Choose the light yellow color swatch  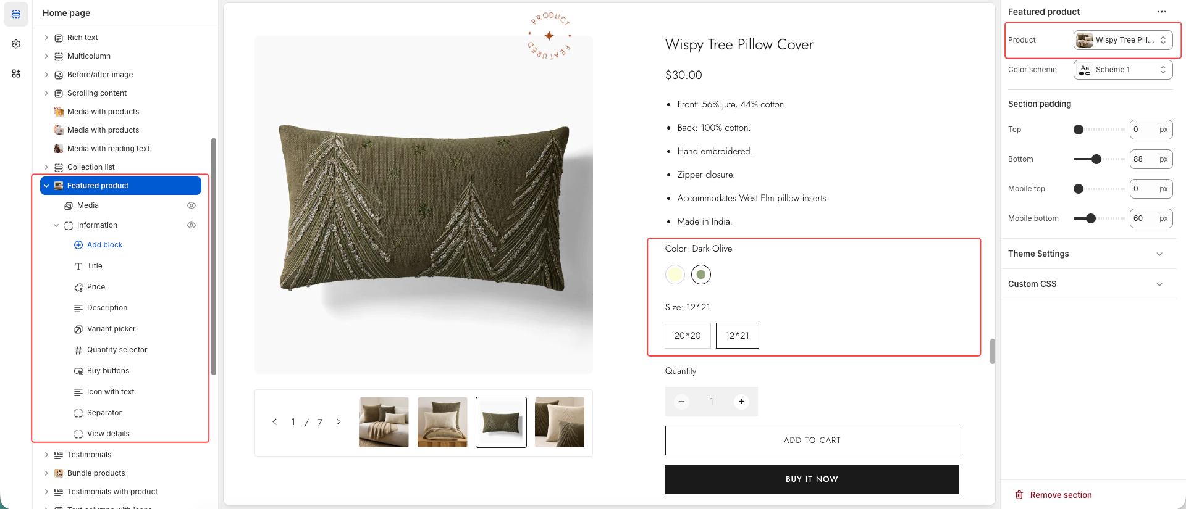click(x=675, y=275)
